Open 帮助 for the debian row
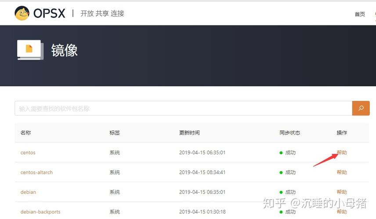376x219 pixels. 342,192
